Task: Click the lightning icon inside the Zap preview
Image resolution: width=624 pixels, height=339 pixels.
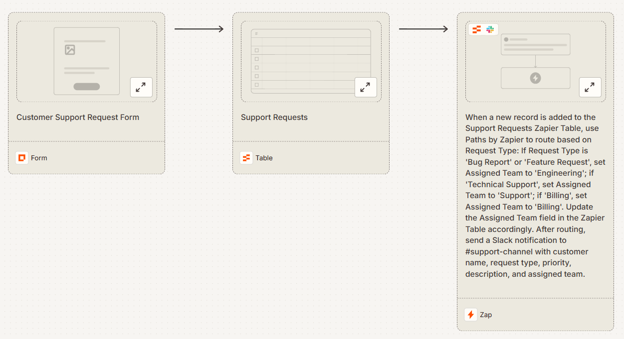Action: point(535,78)
